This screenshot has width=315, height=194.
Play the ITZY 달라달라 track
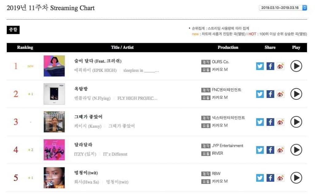[x=296, y=150]
